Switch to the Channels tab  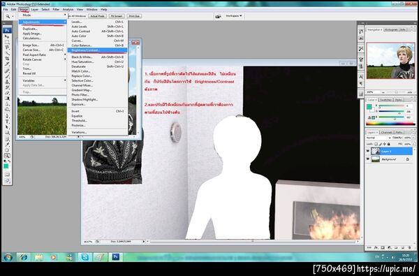tap(386, 132)
